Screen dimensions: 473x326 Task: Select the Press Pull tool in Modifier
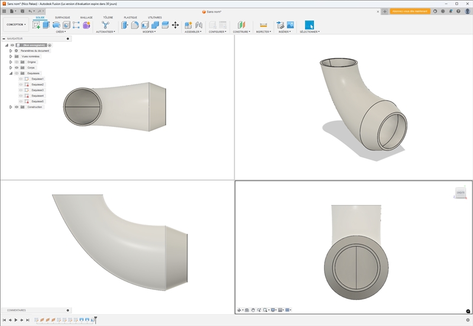[x=125, y=25]
